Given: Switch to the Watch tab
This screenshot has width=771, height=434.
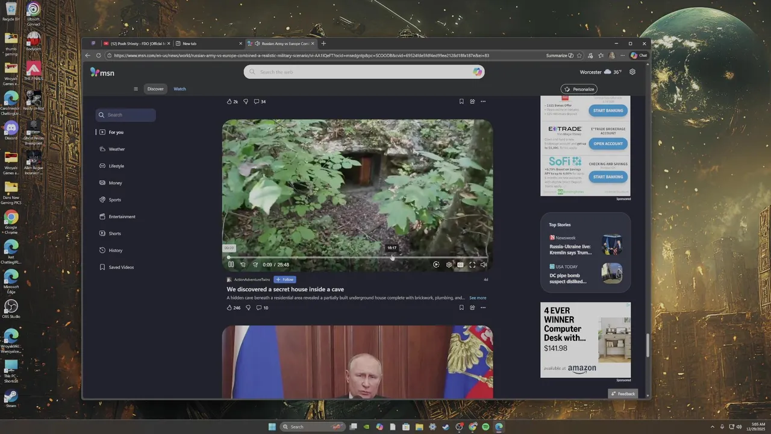Looking at the screenshot, I should (179, 89).
